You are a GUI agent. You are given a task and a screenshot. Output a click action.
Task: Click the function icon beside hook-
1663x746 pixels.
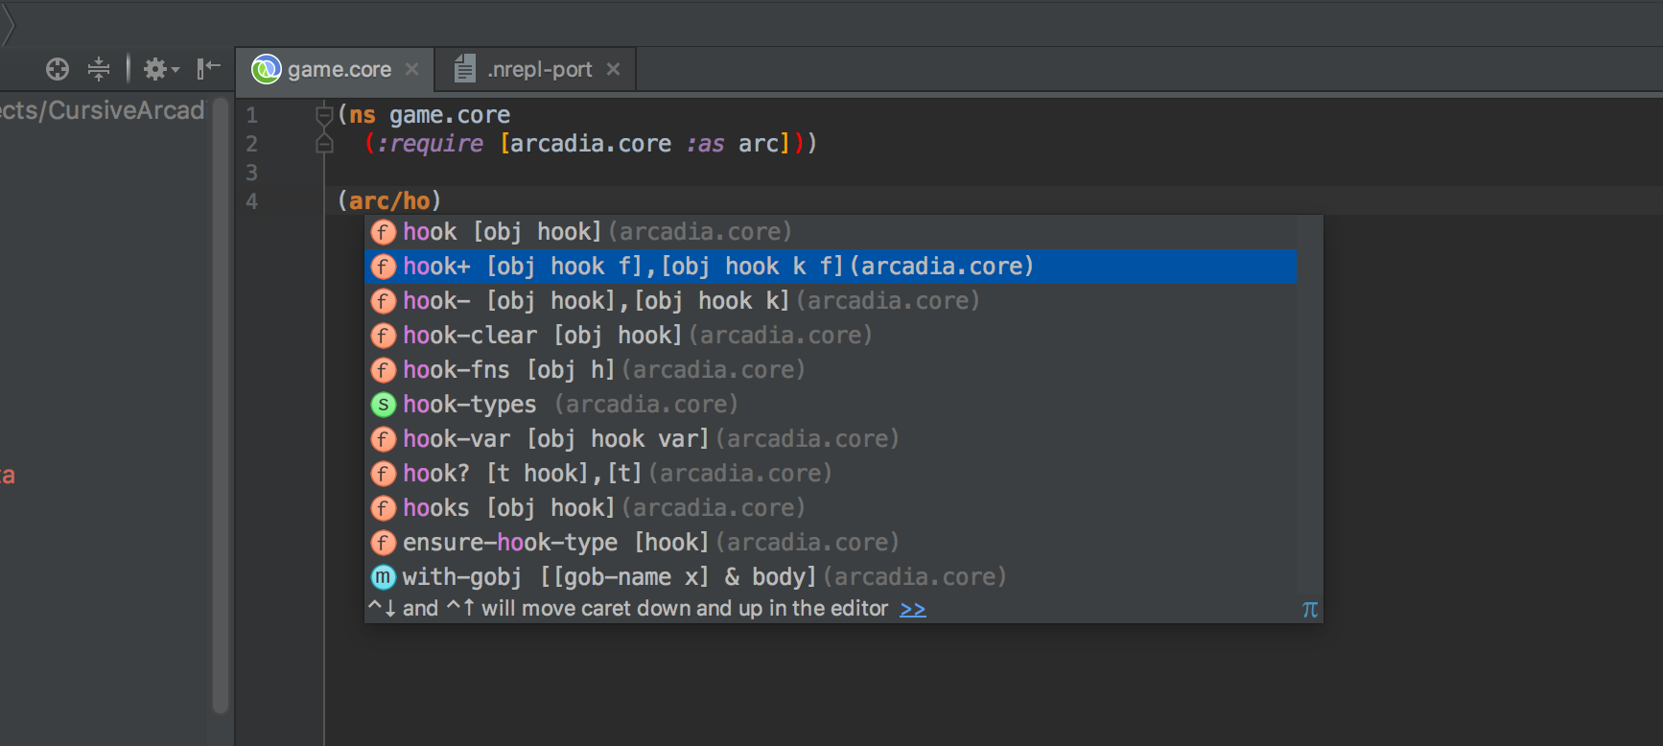[x=384, y=301]
